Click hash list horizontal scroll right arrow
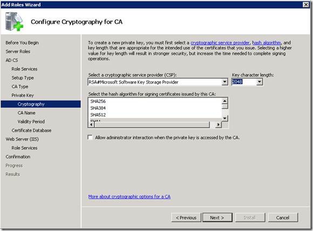Screen dimensions: 313x231 click(219, 125)
